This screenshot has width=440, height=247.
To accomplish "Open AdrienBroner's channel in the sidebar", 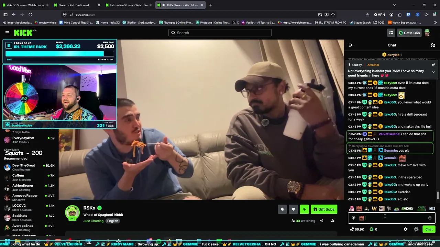I will (29, 188).
